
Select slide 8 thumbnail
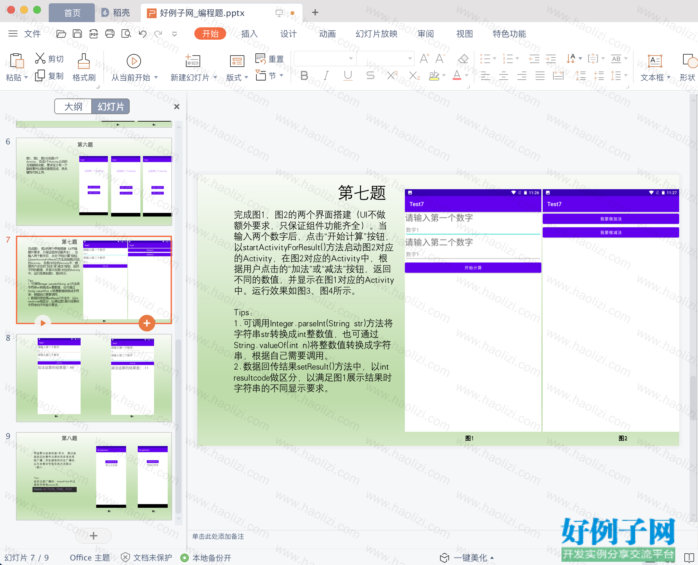pos(94,377)
